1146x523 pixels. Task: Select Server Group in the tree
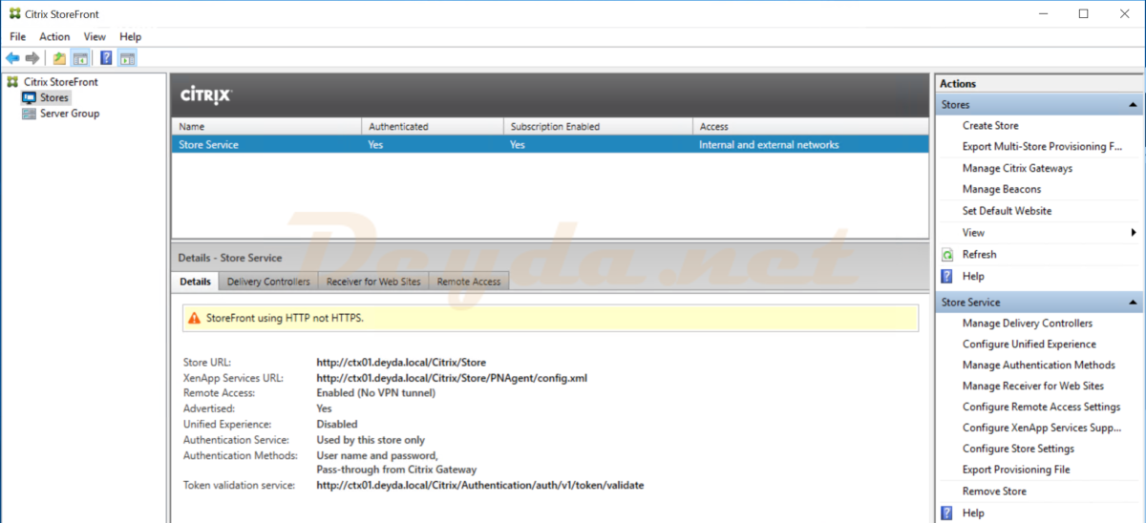69,114
